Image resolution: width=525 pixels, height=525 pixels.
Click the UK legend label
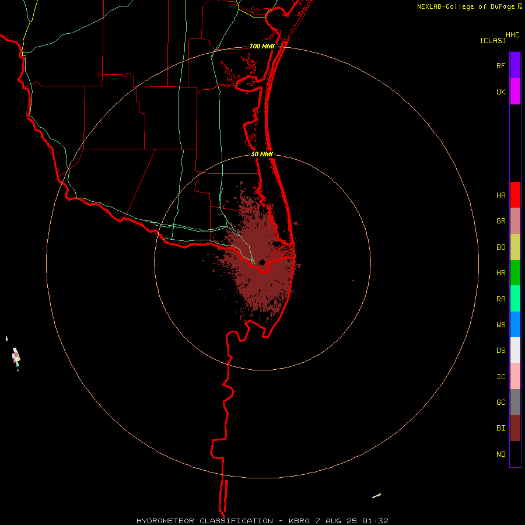click(x=501, y=92)
